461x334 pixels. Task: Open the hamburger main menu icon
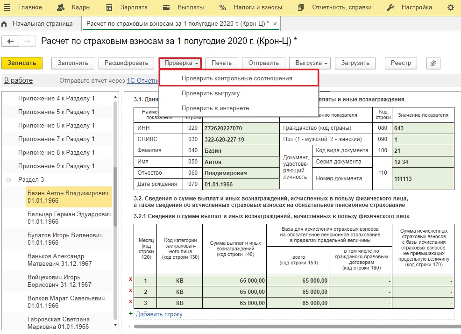pyautogui.click(x=7, y=7)
